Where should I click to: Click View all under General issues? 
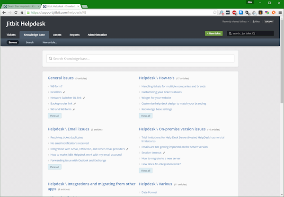(x=54, y=116)
